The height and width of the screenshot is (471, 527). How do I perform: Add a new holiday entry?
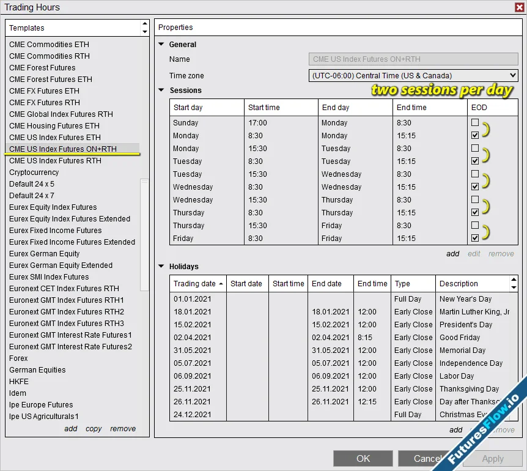[455, 430]
